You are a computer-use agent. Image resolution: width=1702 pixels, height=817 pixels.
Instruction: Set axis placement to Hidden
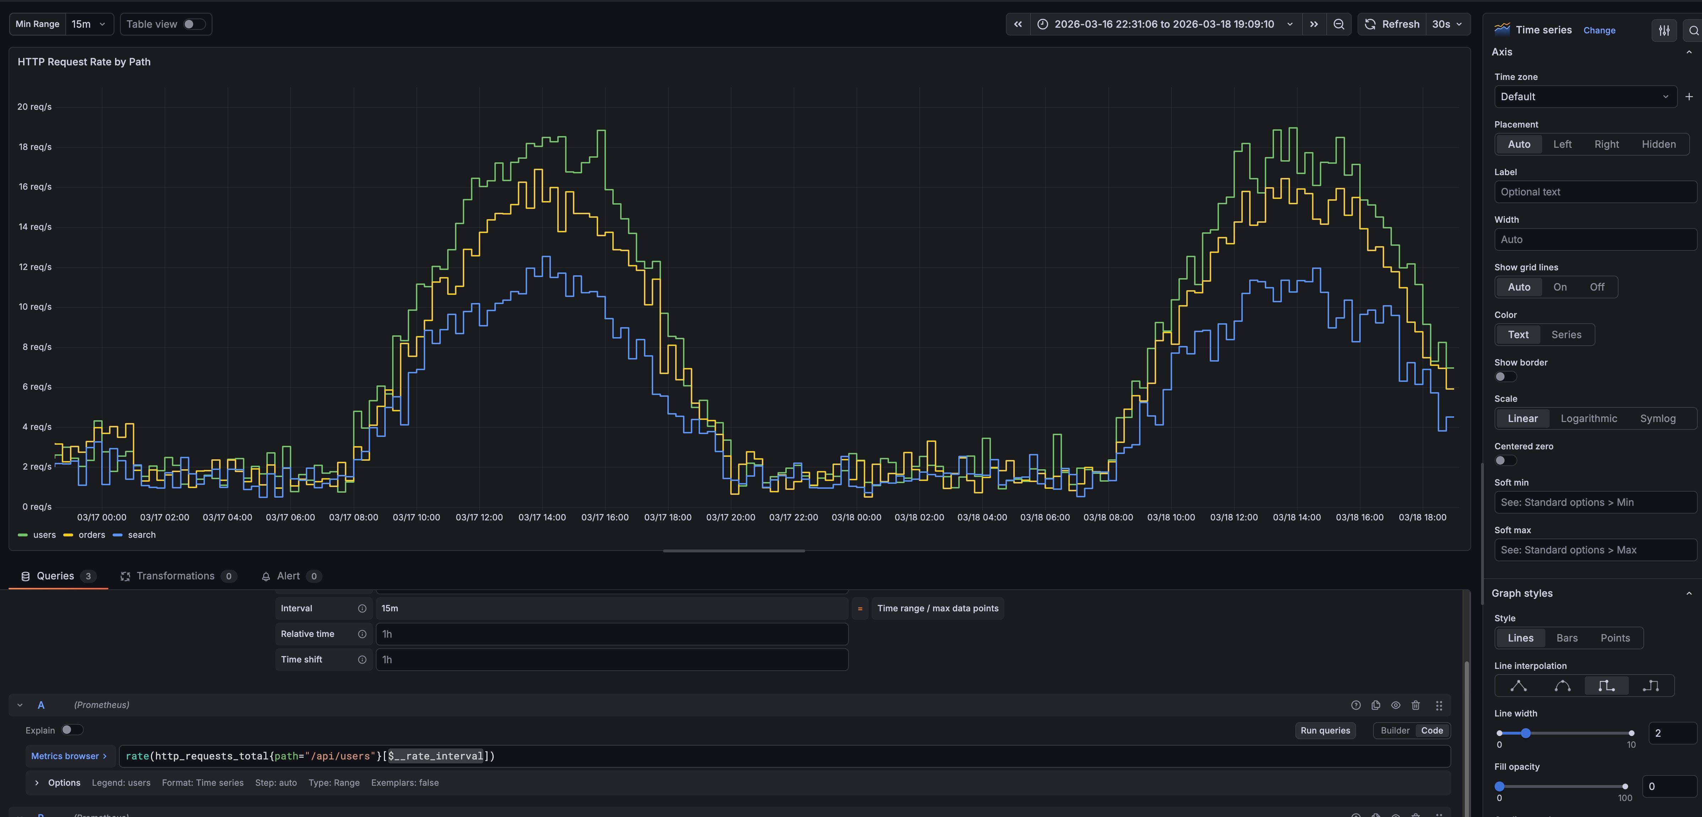point(1658,144)
